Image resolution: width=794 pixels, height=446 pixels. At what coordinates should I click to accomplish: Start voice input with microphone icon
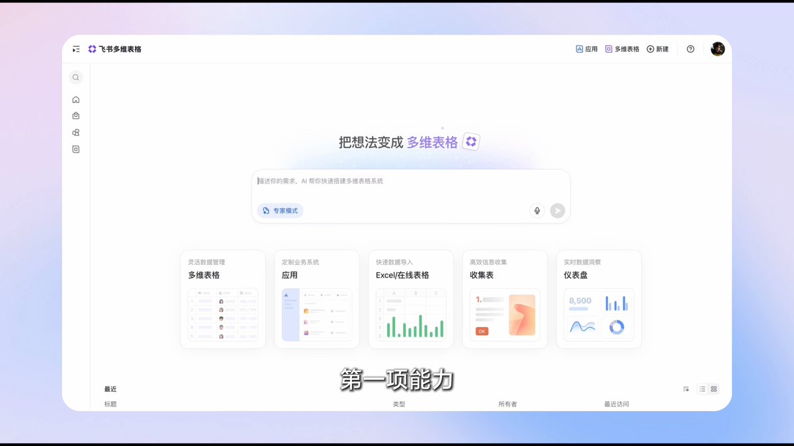point(537,211)
